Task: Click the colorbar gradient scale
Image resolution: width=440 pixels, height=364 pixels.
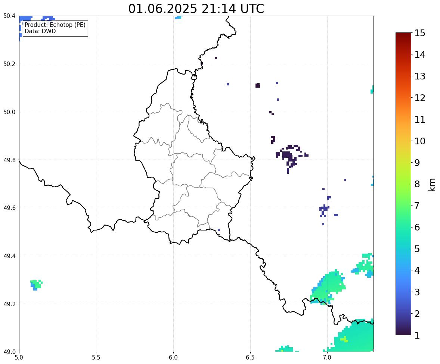Action: coord(403,184)
